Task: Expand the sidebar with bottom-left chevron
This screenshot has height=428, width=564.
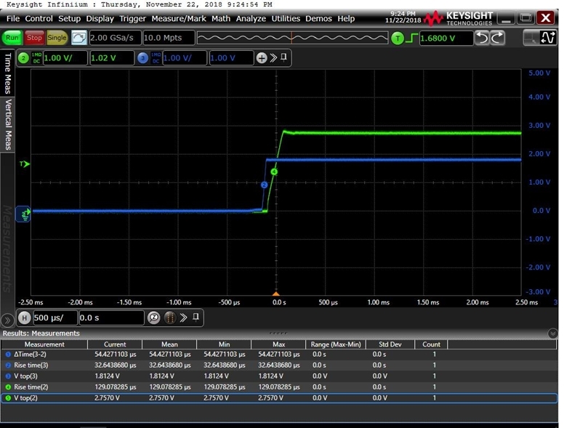Action: (7, 320)
